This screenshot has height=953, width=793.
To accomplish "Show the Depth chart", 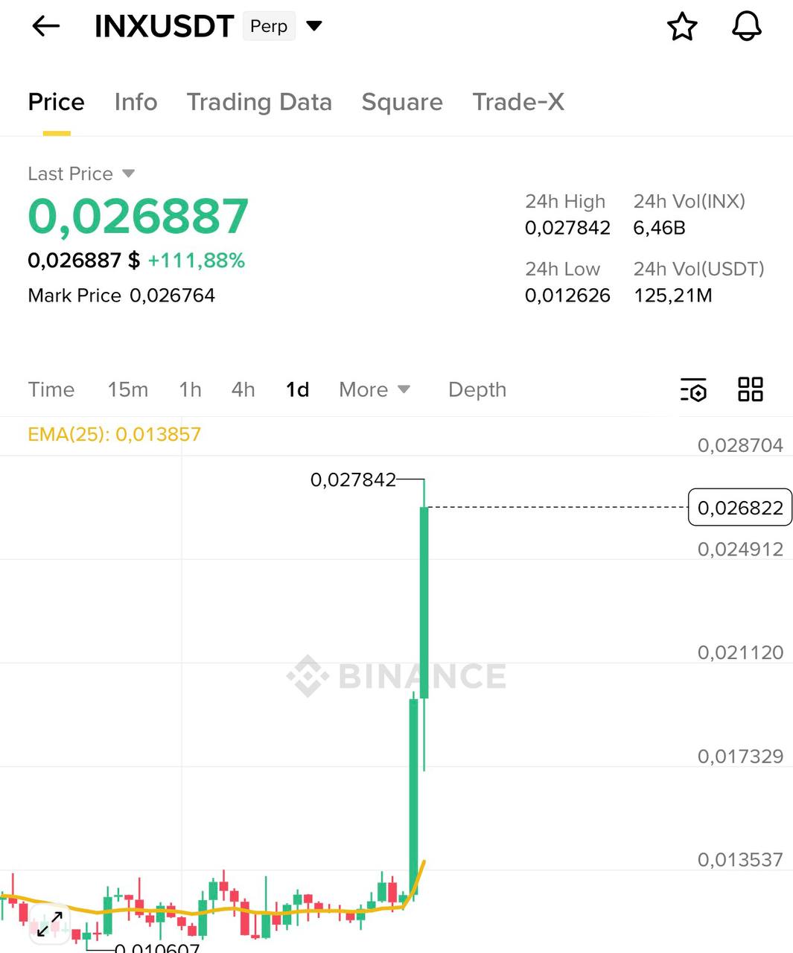I will [477, 389].
